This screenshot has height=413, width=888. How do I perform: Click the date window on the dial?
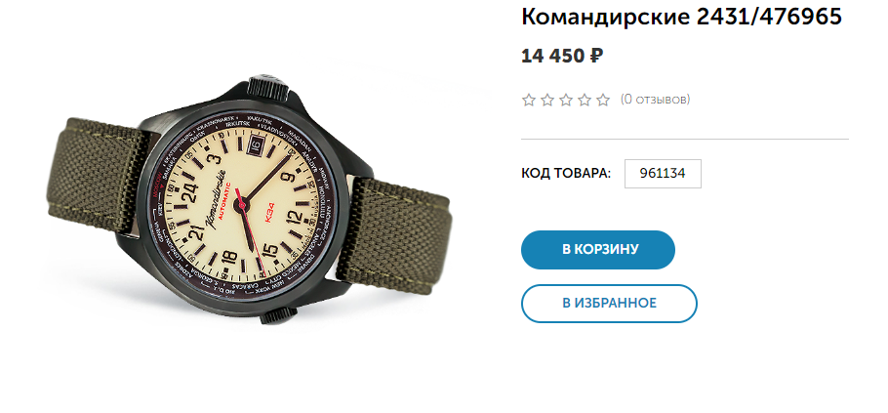255,145
